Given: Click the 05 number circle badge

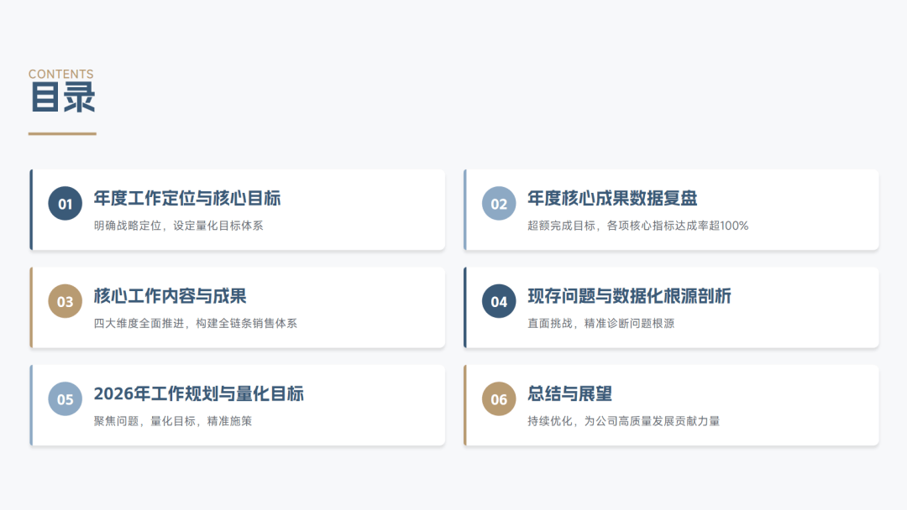Looking at the screenshot, I should 66,399.
